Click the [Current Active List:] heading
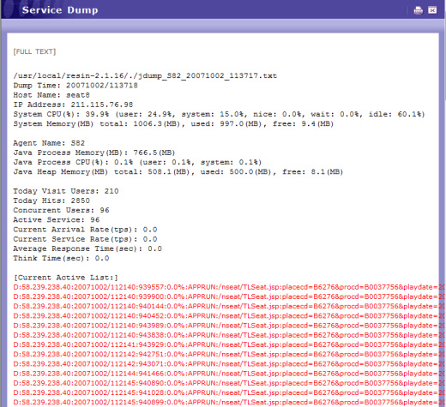The image size is (446, 407). point(66,278)
